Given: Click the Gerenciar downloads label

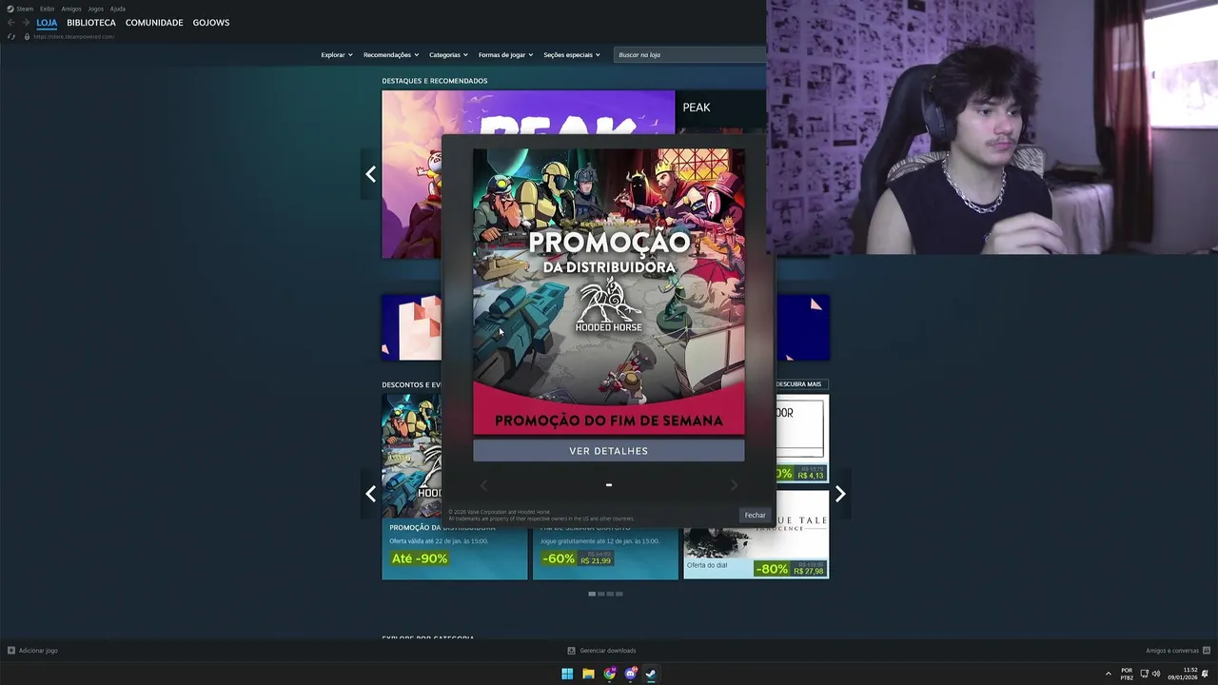Looking at the screenshot, I should tap(608, 651).
